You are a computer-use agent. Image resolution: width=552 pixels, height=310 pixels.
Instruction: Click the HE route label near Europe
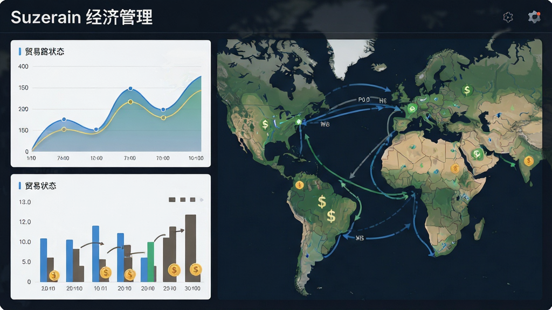coord(383,101)
